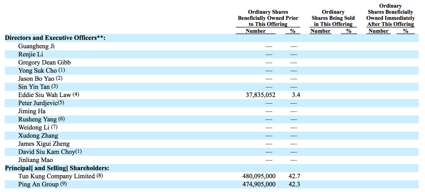Click Eddie Siu Wah Law name
The width and height of the screenshot is (425, 192).
[x=44, y=95]
